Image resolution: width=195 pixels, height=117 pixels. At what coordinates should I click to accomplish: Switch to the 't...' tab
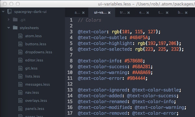(161, 12)
